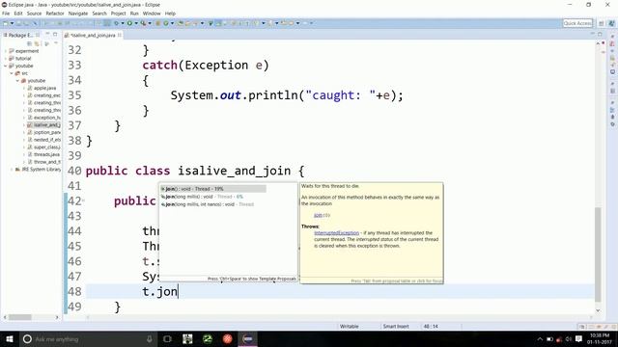
Task: Open the Run configurations dropdown arrow
Action: click(x=136, y=23)
